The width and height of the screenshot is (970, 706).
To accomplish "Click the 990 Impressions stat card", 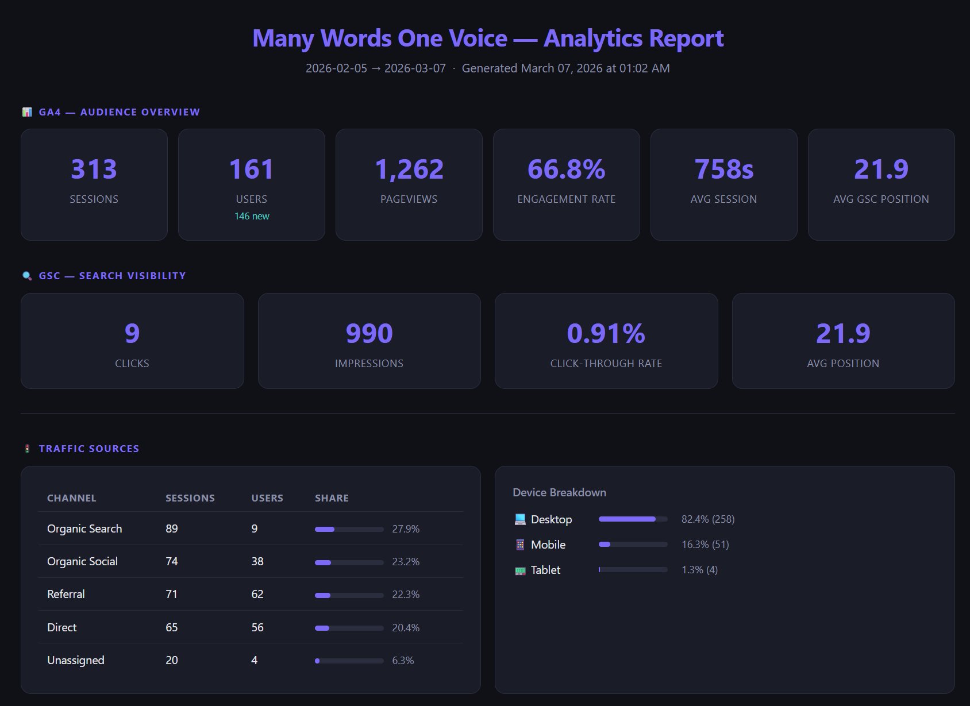I will tap(369, 340).
